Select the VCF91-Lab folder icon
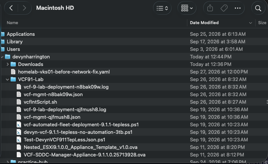The height and width of the screenshot is (164, 268). [13, 79]
